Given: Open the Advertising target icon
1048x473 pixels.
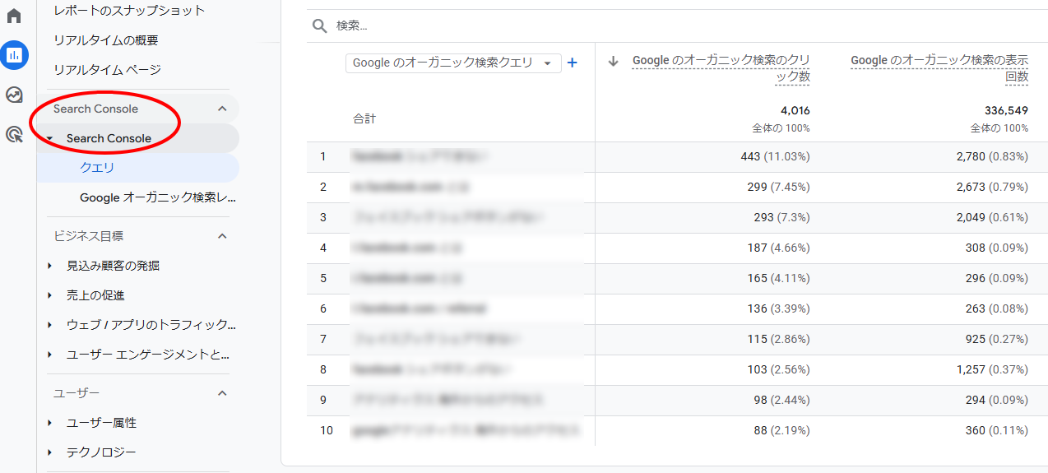Looking at the screenshot, I should 14,134.
